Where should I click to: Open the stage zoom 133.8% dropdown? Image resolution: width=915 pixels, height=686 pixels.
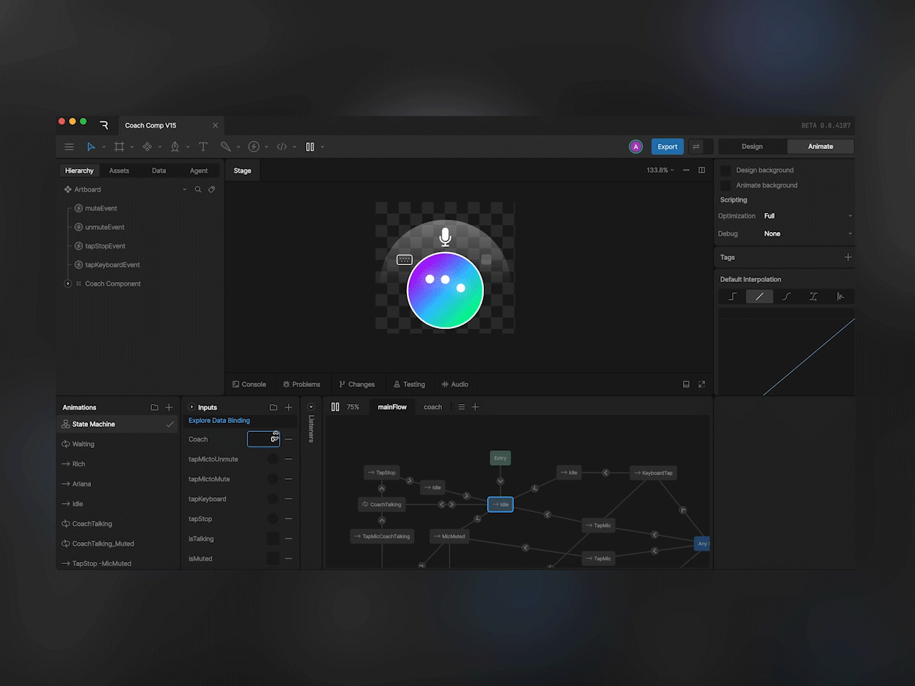(660, 170)
